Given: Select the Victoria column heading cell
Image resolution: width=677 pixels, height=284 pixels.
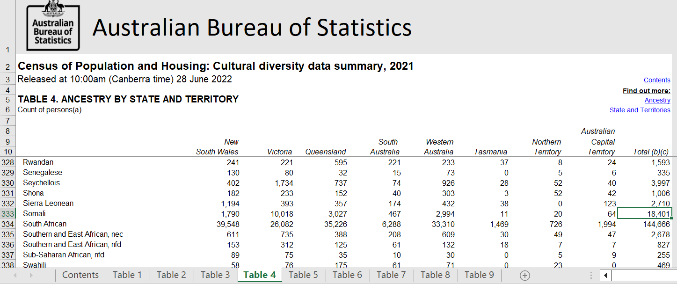Looking at the screenshot, I should click(x=279, y=152).
